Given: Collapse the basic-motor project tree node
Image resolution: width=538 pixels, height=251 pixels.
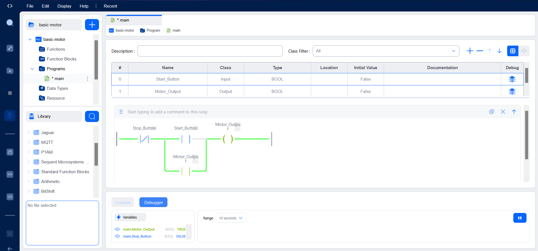Looking at the screenshot, I should point(30,39).
